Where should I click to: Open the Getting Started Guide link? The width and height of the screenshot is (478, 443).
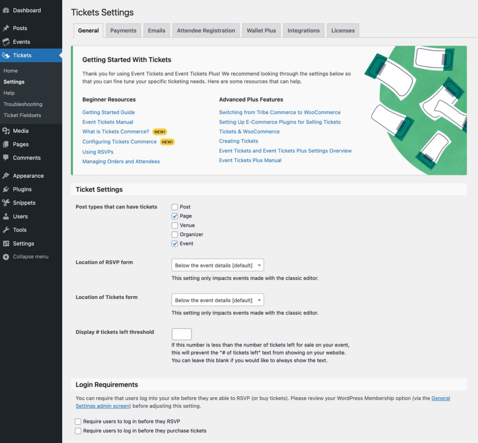[108, 113]
